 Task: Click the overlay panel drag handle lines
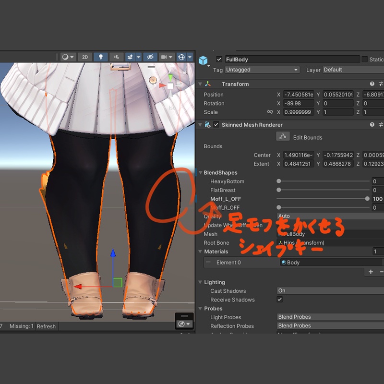point(184,316)
